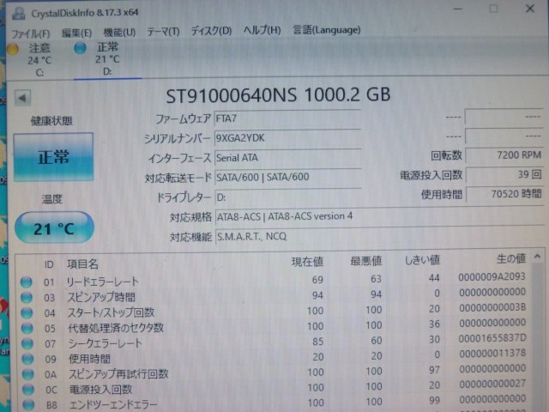Viewport: 549px width, 412px height.
Task: Click the status dot for ID 01 row
Action: 27,282
